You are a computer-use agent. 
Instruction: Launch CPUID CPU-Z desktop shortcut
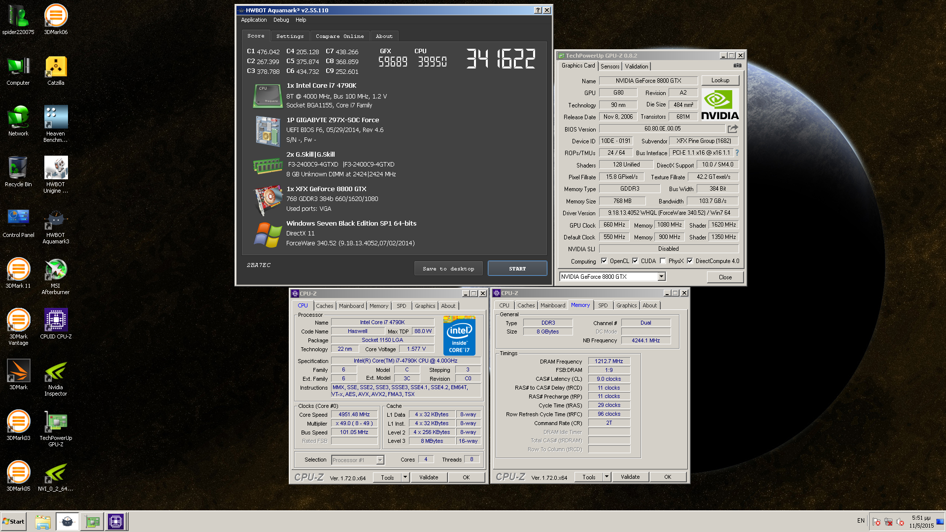click(56, 324)
